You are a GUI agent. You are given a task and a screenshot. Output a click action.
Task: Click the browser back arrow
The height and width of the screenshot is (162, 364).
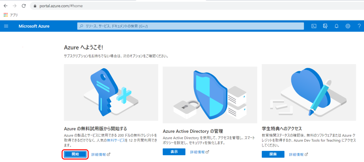(5, 6)
